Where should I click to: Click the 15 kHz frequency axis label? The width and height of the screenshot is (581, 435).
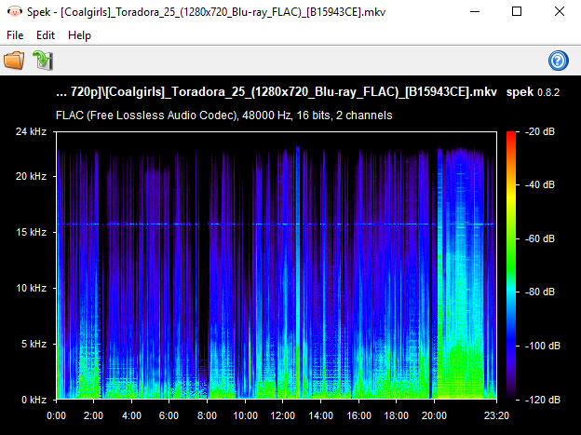[x=31, y=232]
